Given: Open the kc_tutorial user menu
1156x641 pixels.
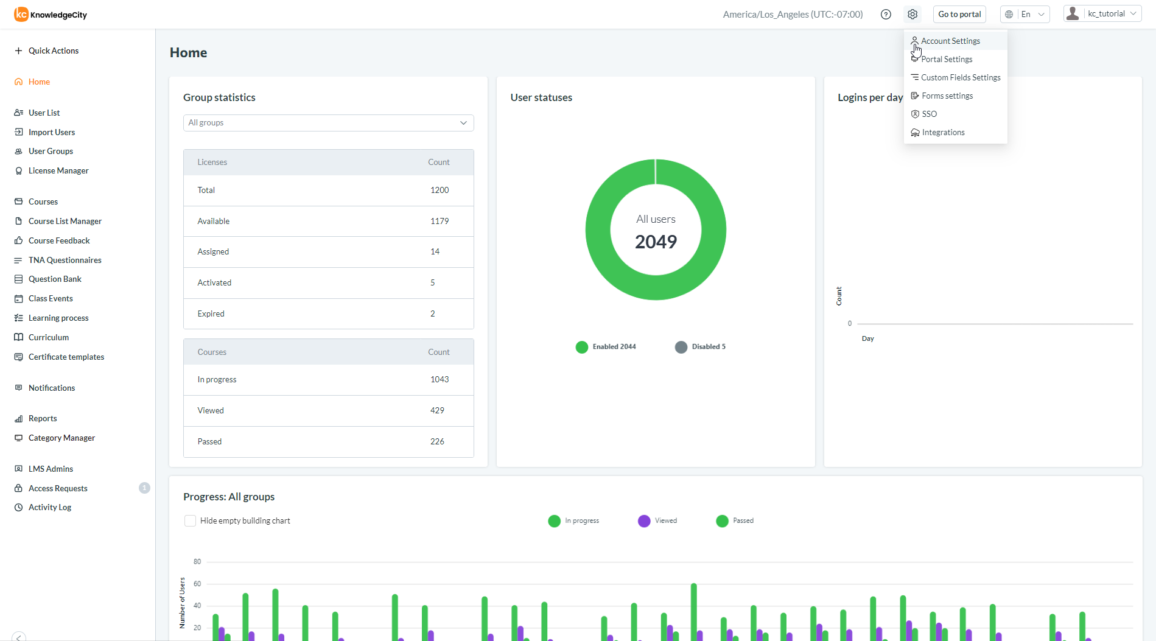Looking at the screenshot, I should 1102,14.
